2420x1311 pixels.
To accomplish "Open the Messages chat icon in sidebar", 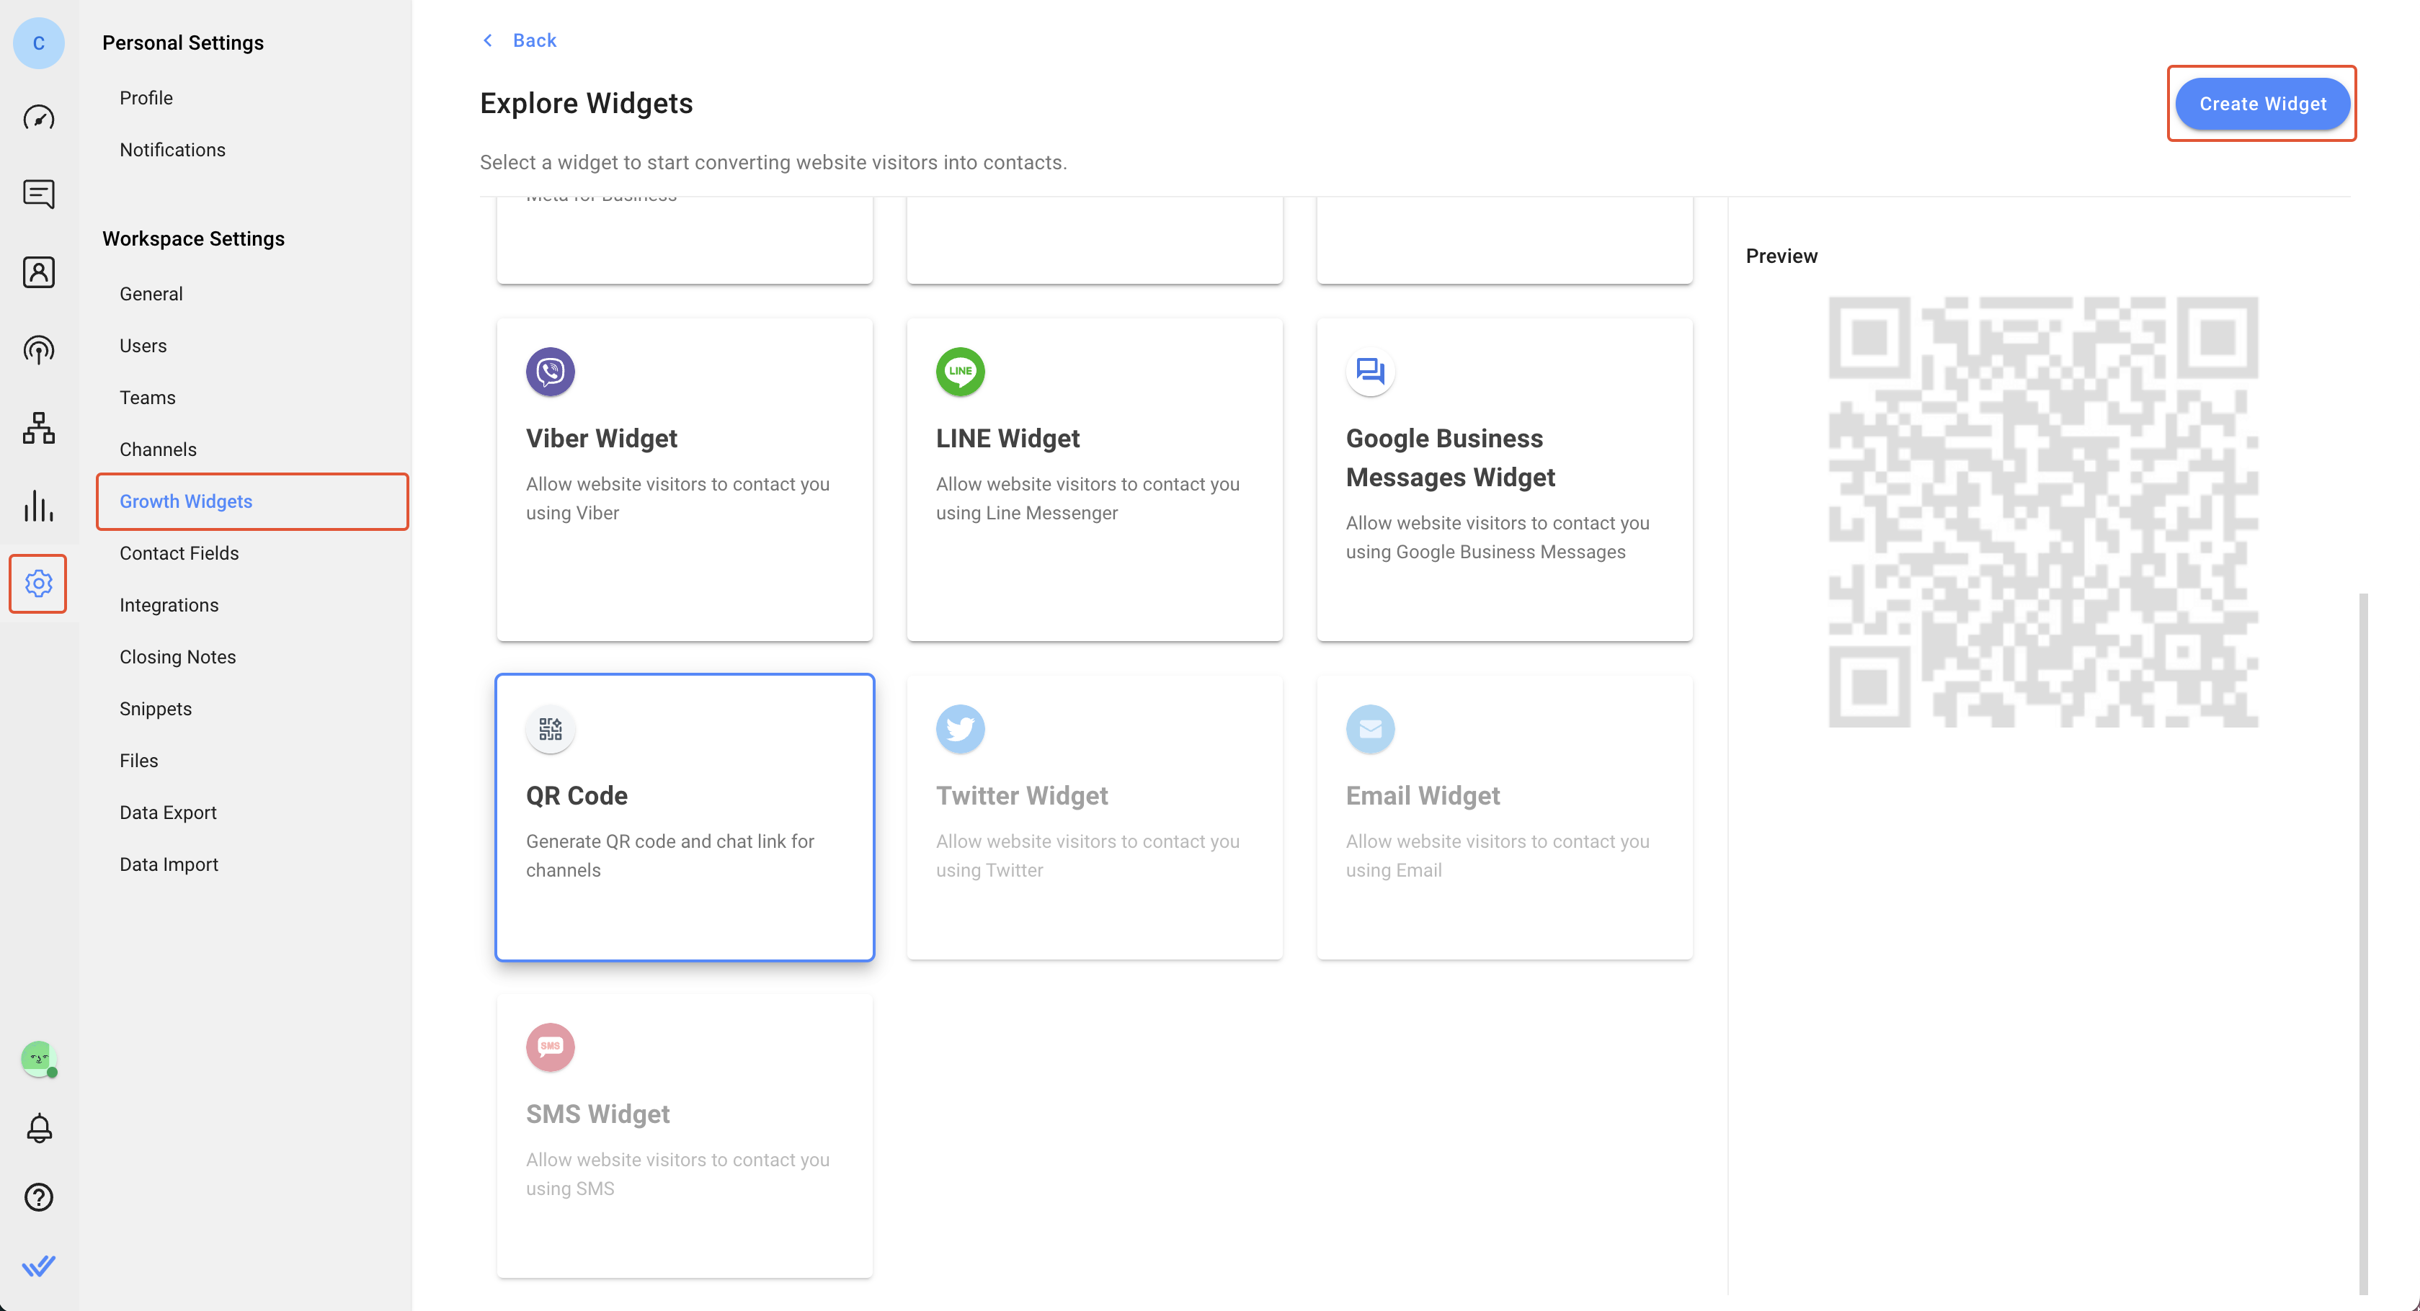I will 38,194.
